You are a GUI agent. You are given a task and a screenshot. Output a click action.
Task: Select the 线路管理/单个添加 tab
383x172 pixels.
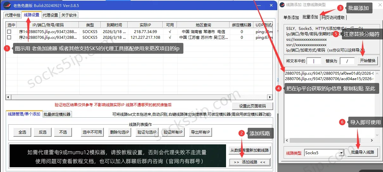pos(24,114)
